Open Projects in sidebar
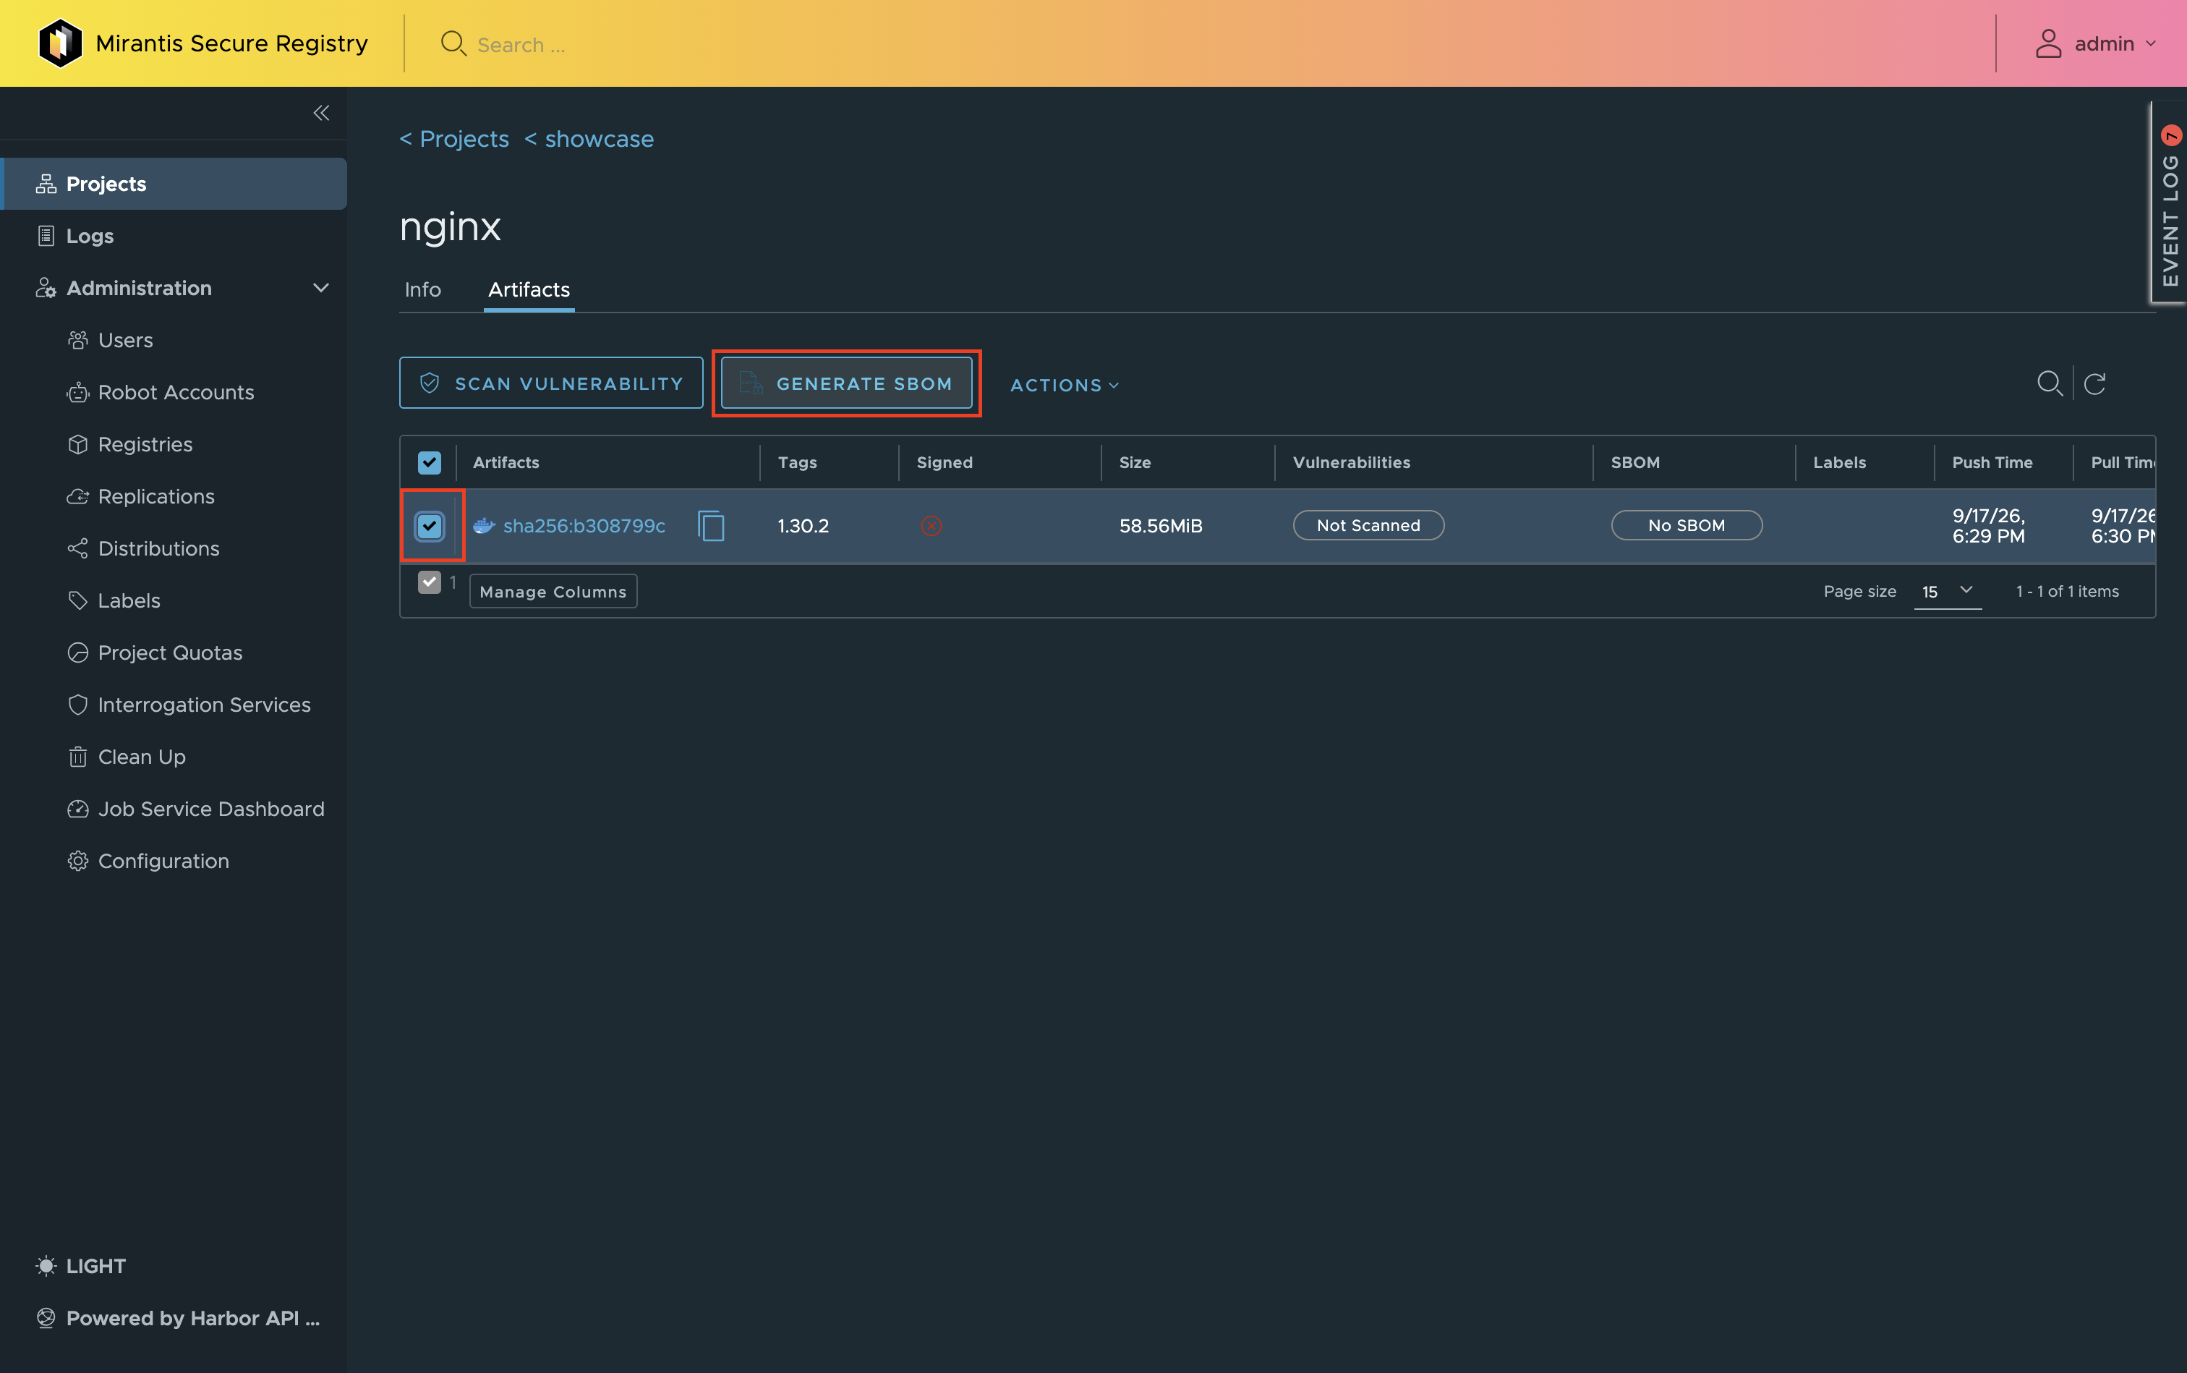2187x1373 pixels. tap(174, 184)
